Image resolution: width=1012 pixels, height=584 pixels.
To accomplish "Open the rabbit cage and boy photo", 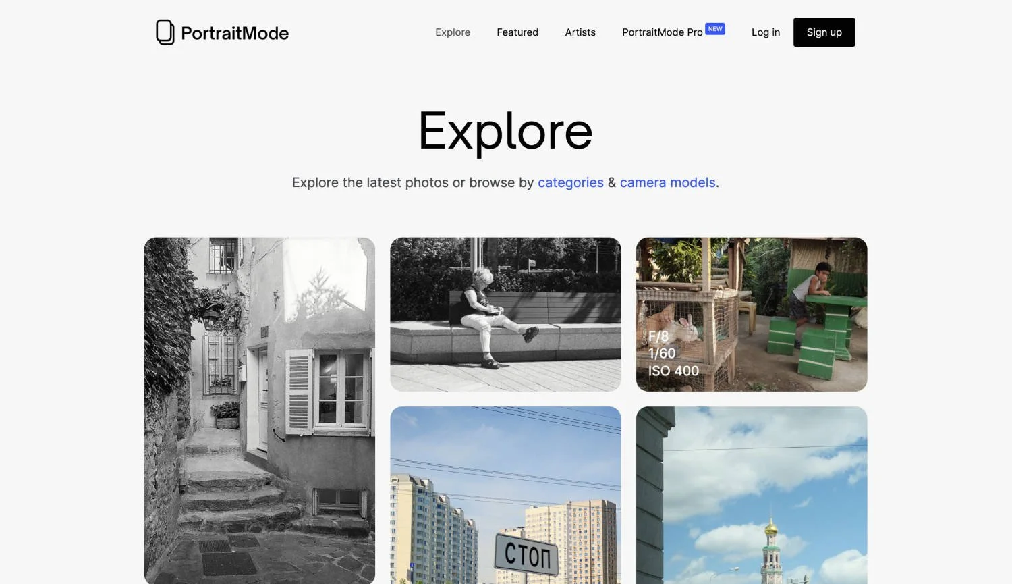I will [x=752, y=314].
